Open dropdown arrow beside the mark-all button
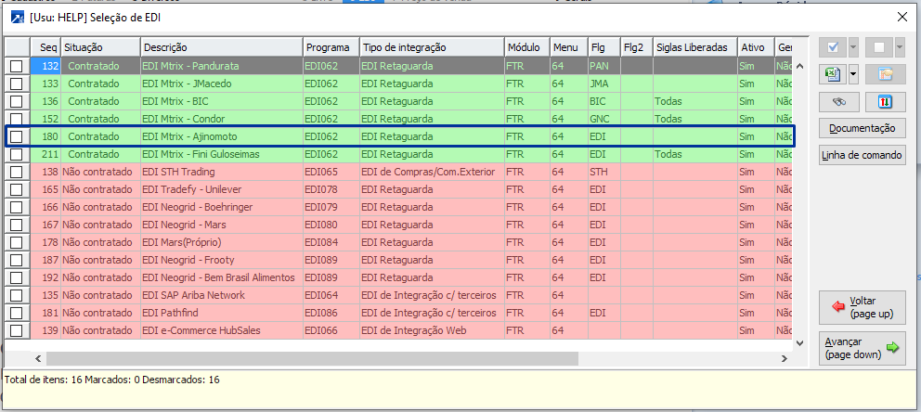The image size is (921, 412). tap(853, 47)
